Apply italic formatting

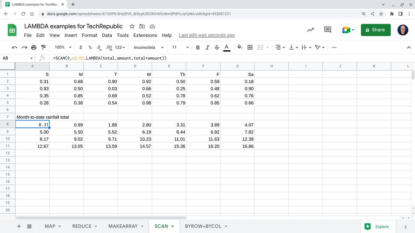pos(207,47)
